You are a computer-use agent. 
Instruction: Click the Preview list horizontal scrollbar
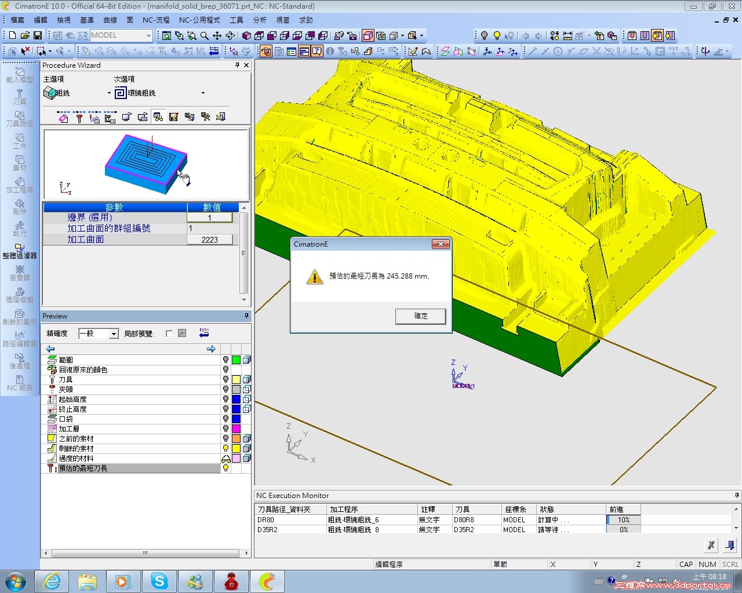tap(146, 553)
